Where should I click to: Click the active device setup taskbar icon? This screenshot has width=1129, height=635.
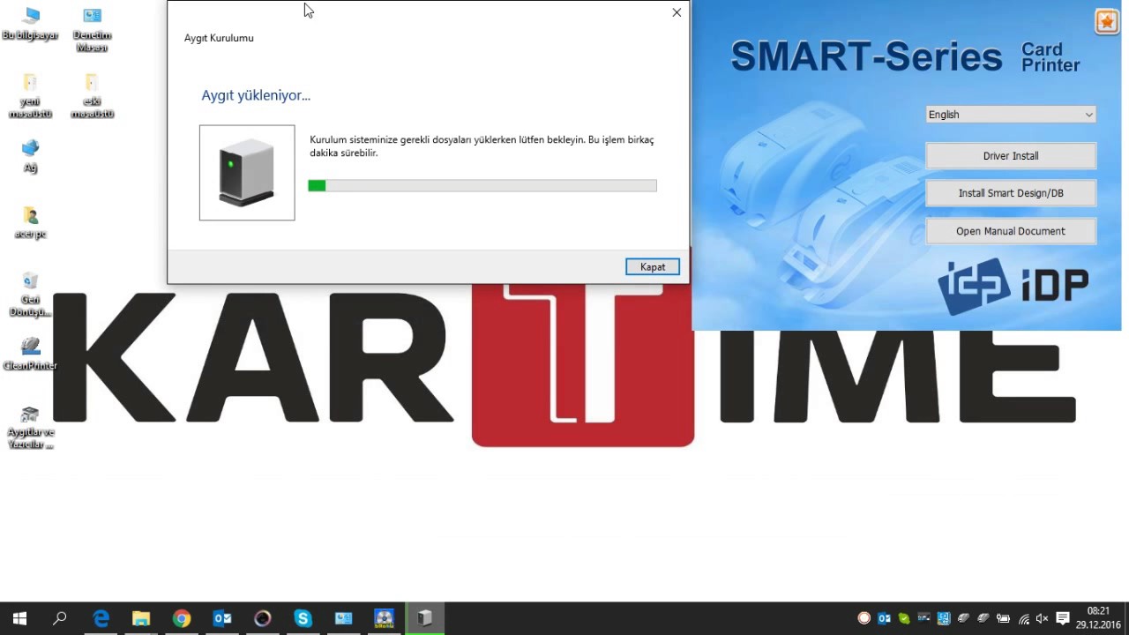tap(425, 618)
